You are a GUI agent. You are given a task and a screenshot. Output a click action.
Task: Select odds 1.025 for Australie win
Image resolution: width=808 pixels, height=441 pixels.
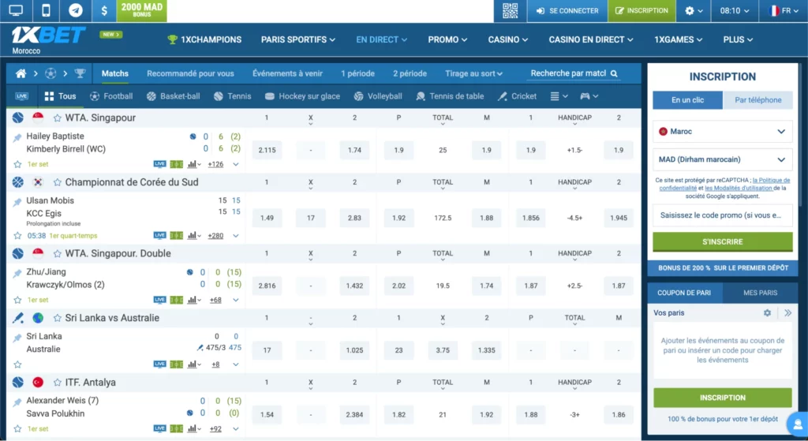(x=354, y=350)
